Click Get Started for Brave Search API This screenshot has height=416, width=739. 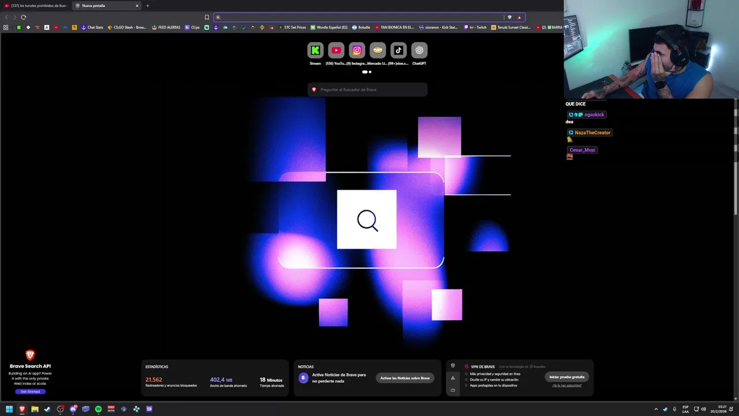pyautogui.click(x=30, y=392)
